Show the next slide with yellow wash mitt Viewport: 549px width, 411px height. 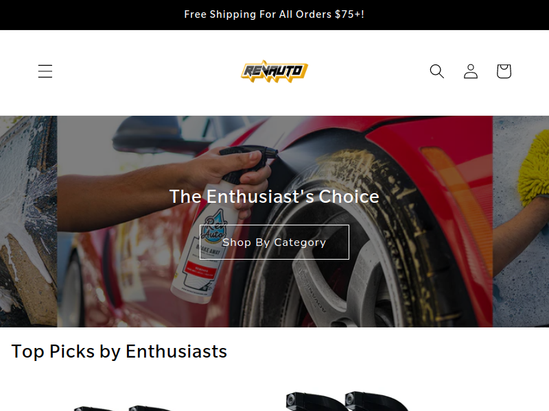[x=521, y=221]
